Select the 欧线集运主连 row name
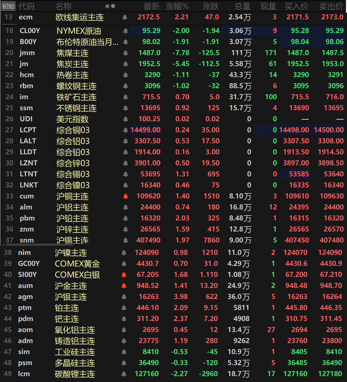 coord(80,17)
